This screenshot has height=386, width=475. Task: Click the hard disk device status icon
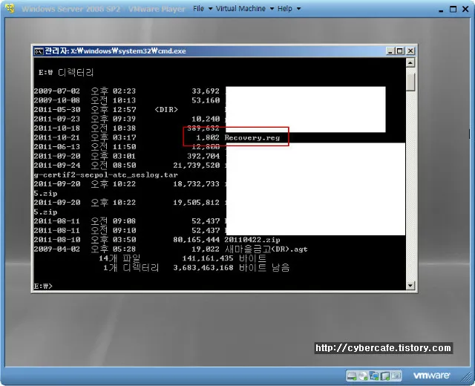pos(352,376)
